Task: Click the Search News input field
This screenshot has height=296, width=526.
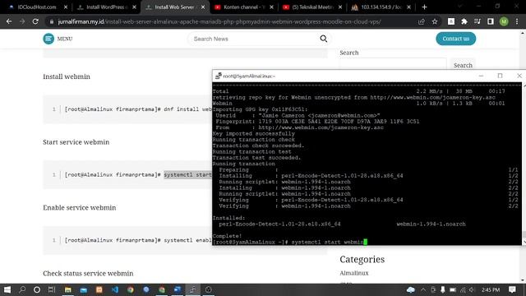Action: pyautogui.click(x=255, y=39)
